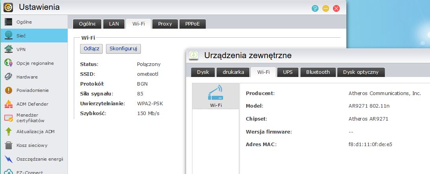Viewport: 430px width, 174px height.
Task: Click the Adres MAC label
Action: click(261, 145)
